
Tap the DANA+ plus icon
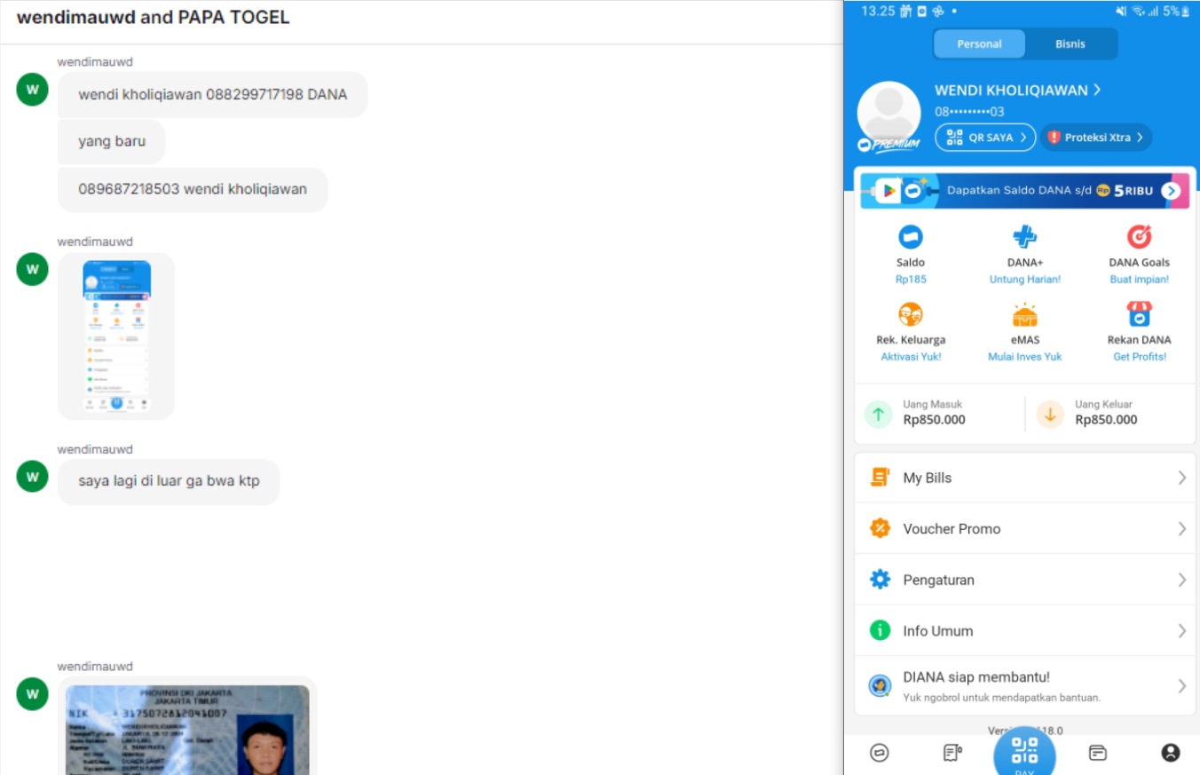(x=1025, y=236)
